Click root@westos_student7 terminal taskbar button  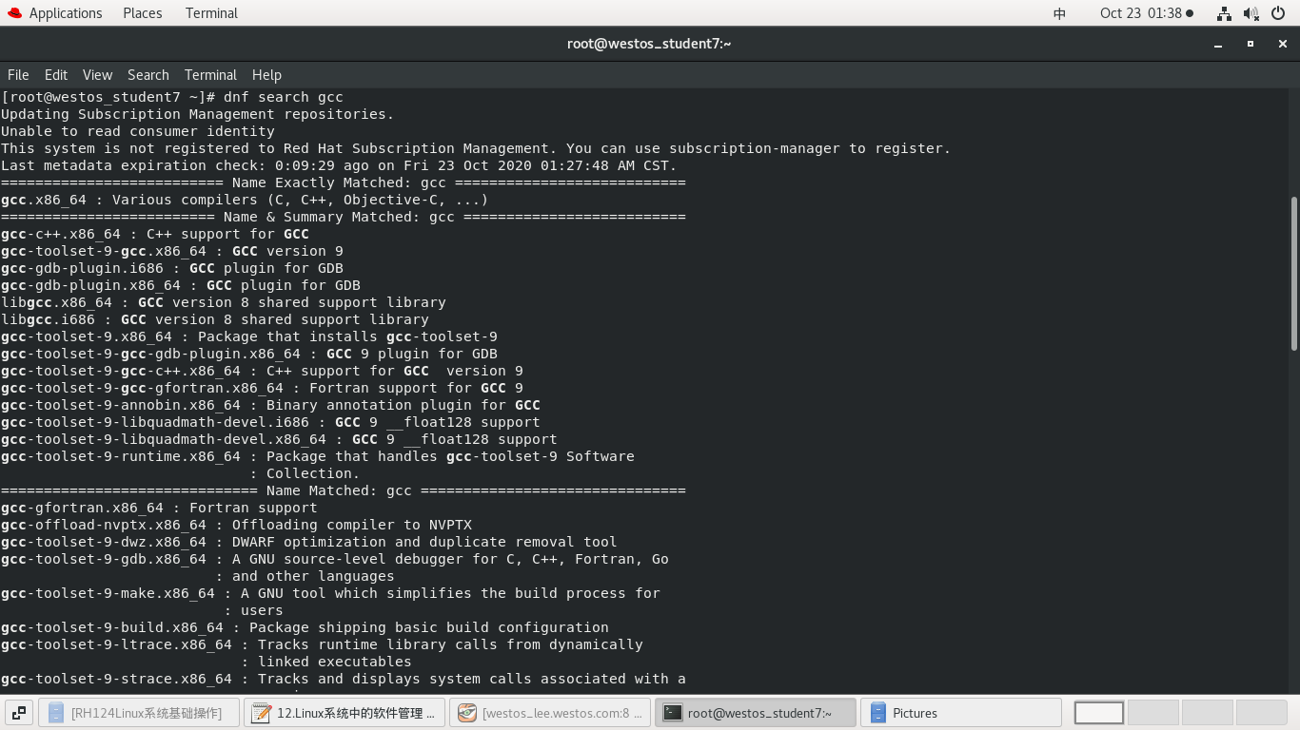click(x=756, y=713)
